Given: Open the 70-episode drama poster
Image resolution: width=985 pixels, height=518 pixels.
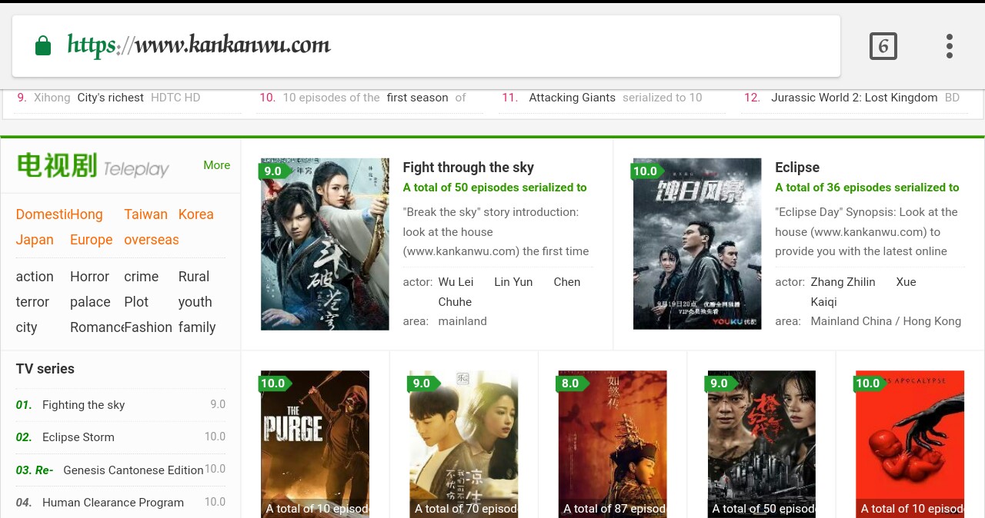Looking at the screenshot, I should pos(463,444).
